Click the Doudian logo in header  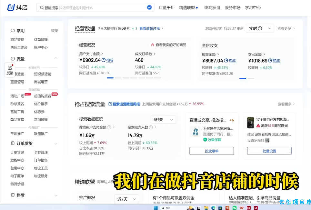click(17, 7)
